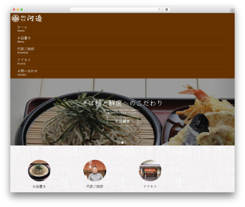Open the お品書き link below the soba image

click(39, 186)
